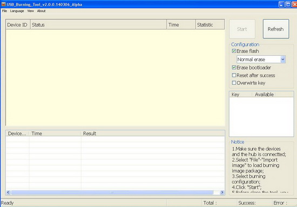
Task: Enable Reset after success
Action: 234,75
